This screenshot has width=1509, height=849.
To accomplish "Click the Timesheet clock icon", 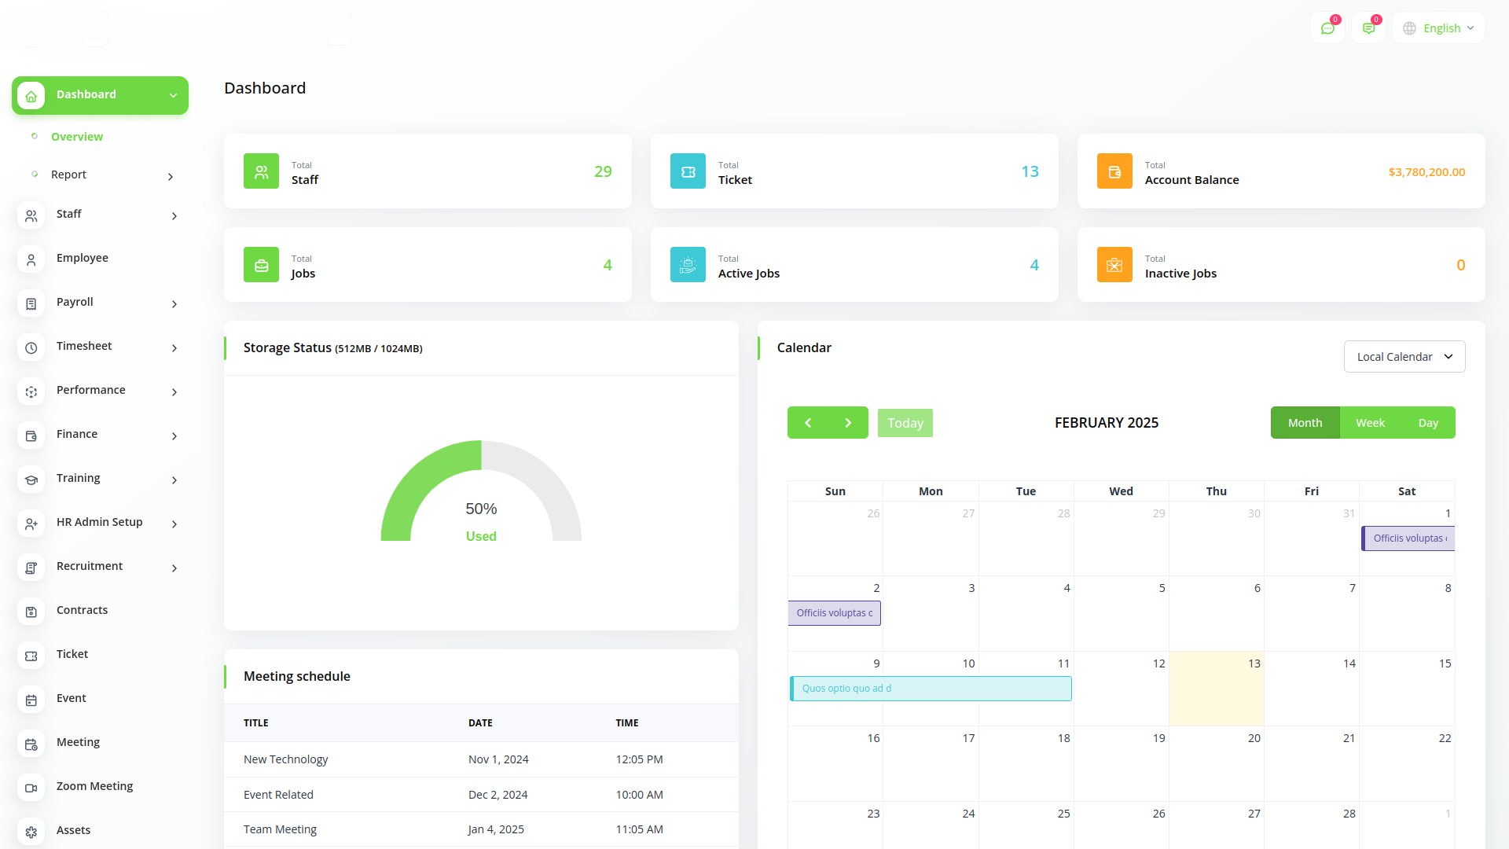I will click(31, 347).
